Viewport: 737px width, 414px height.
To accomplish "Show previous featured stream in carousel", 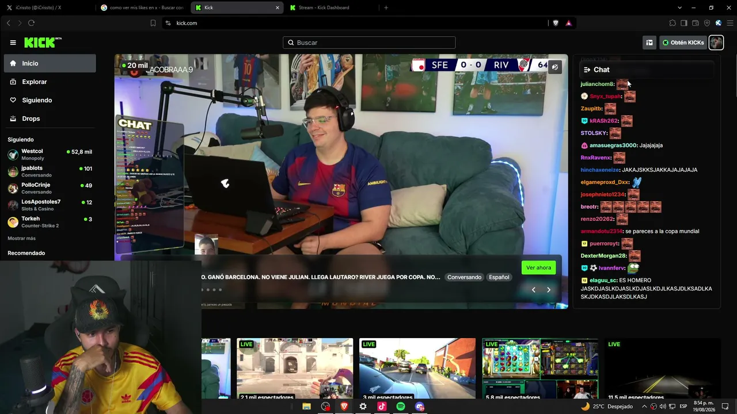I will [534, 290].
